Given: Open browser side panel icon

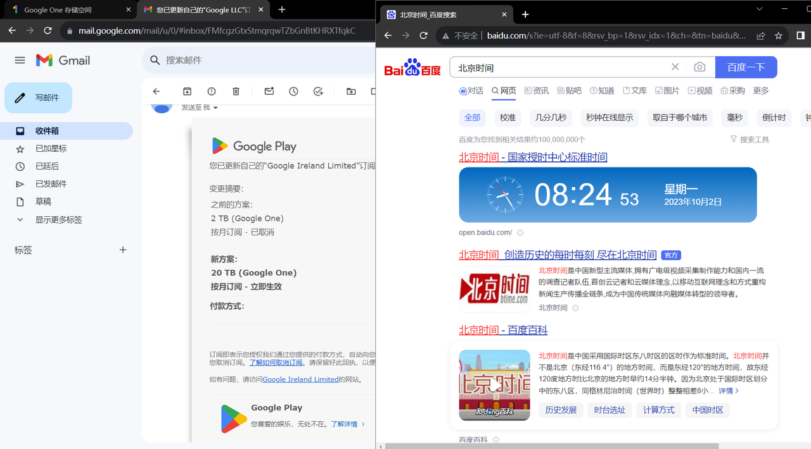Looking at the screenshot, I should (801, 36).
